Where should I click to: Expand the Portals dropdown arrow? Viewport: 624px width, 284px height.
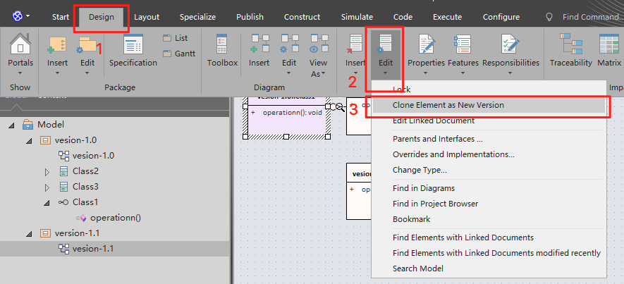(20, 73)
